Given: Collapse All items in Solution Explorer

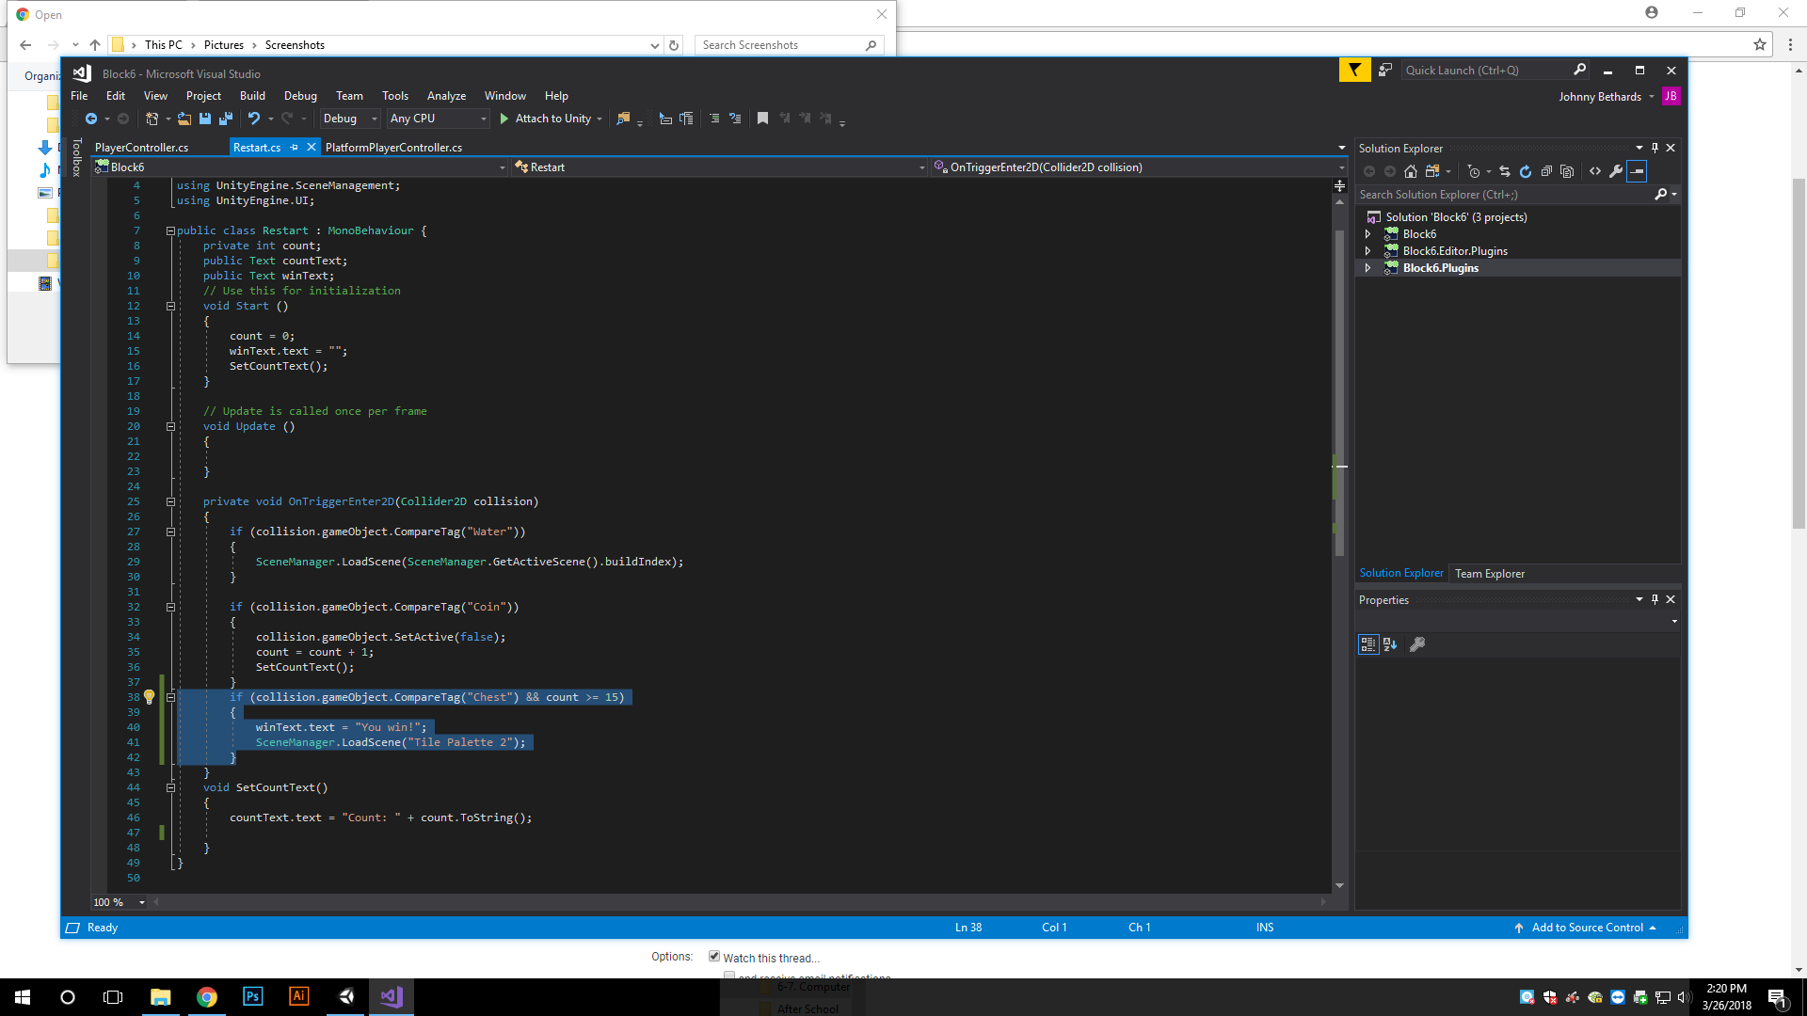Looking at the screenshot, I should point(1547,171).
